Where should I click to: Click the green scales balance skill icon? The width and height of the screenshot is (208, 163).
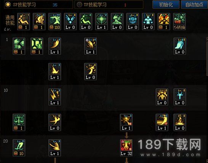tap(19, 122)
